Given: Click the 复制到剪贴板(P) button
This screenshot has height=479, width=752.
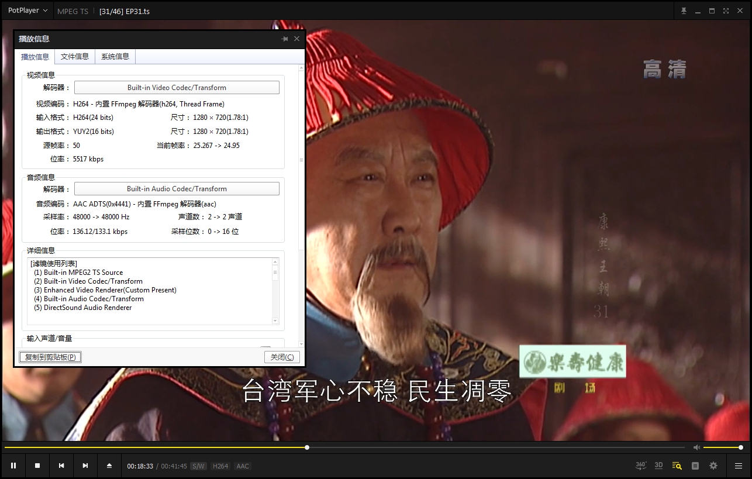Looking at the screenshot, I should 50,357.
